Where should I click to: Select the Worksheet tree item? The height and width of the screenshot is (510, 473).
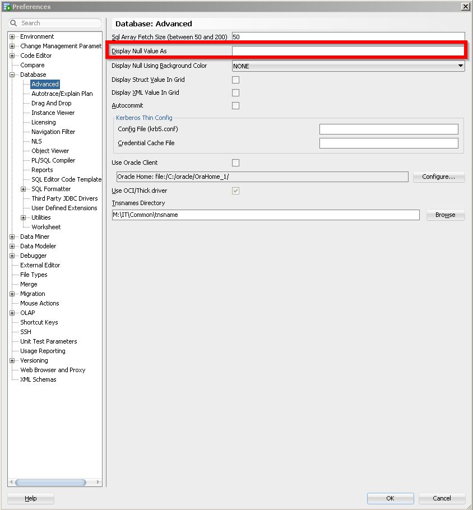pos(46,227)
